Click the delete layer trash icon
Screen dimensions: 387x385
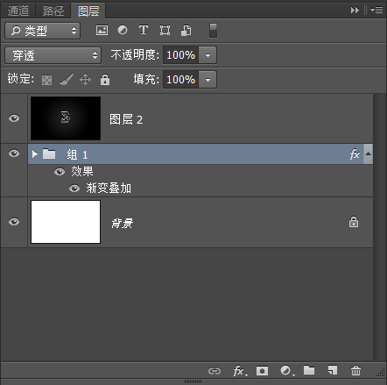click(355, 370)
